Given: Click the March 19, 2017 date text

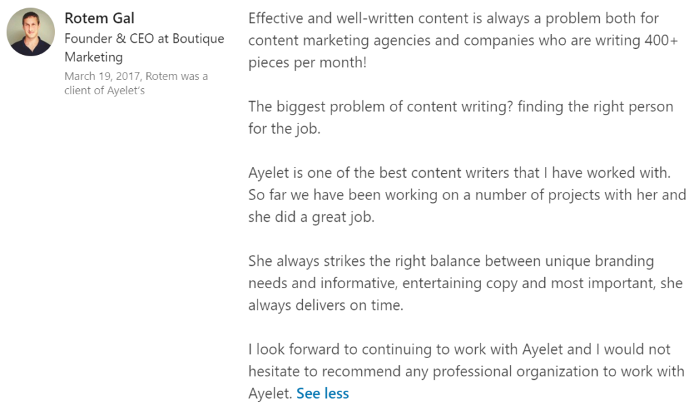Looking at the screenshot, I should click(x=102, y=76).
